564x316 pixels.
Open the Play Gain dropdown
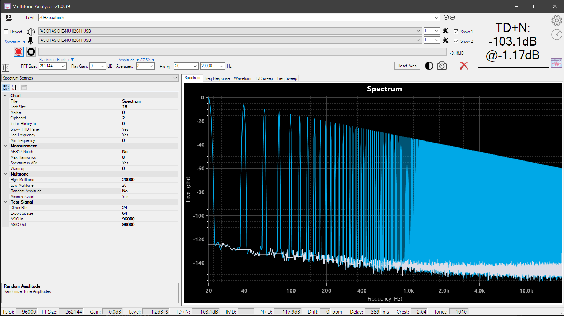pos(102,66)
